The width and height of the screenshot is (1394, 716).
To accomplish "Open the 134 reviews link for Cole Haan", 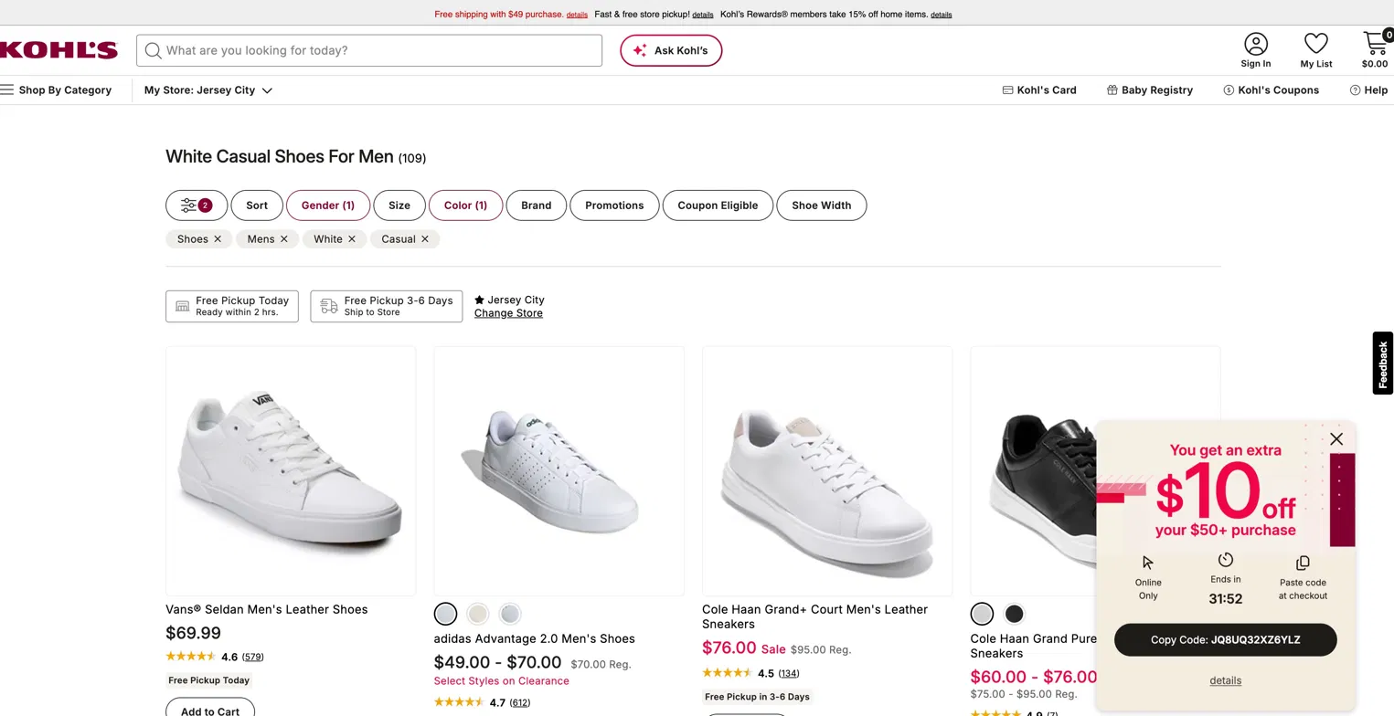I will 789,673.
